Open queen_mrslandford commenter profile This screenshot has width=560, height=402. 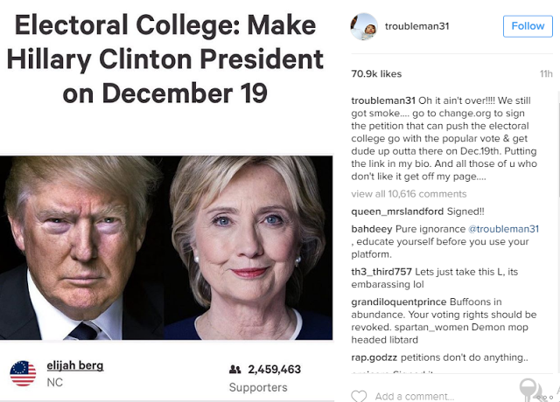(397, 211)
